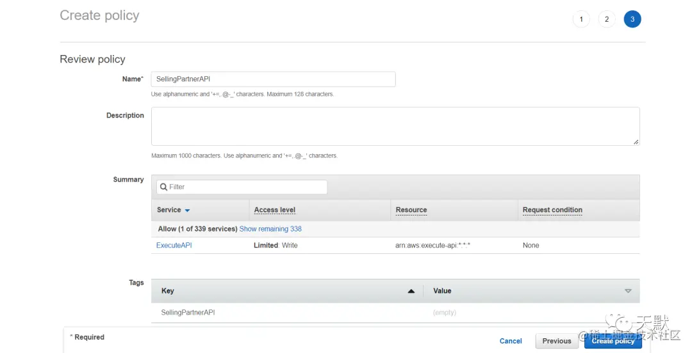
Task: Cancel the policy creation
Action: 511,341
